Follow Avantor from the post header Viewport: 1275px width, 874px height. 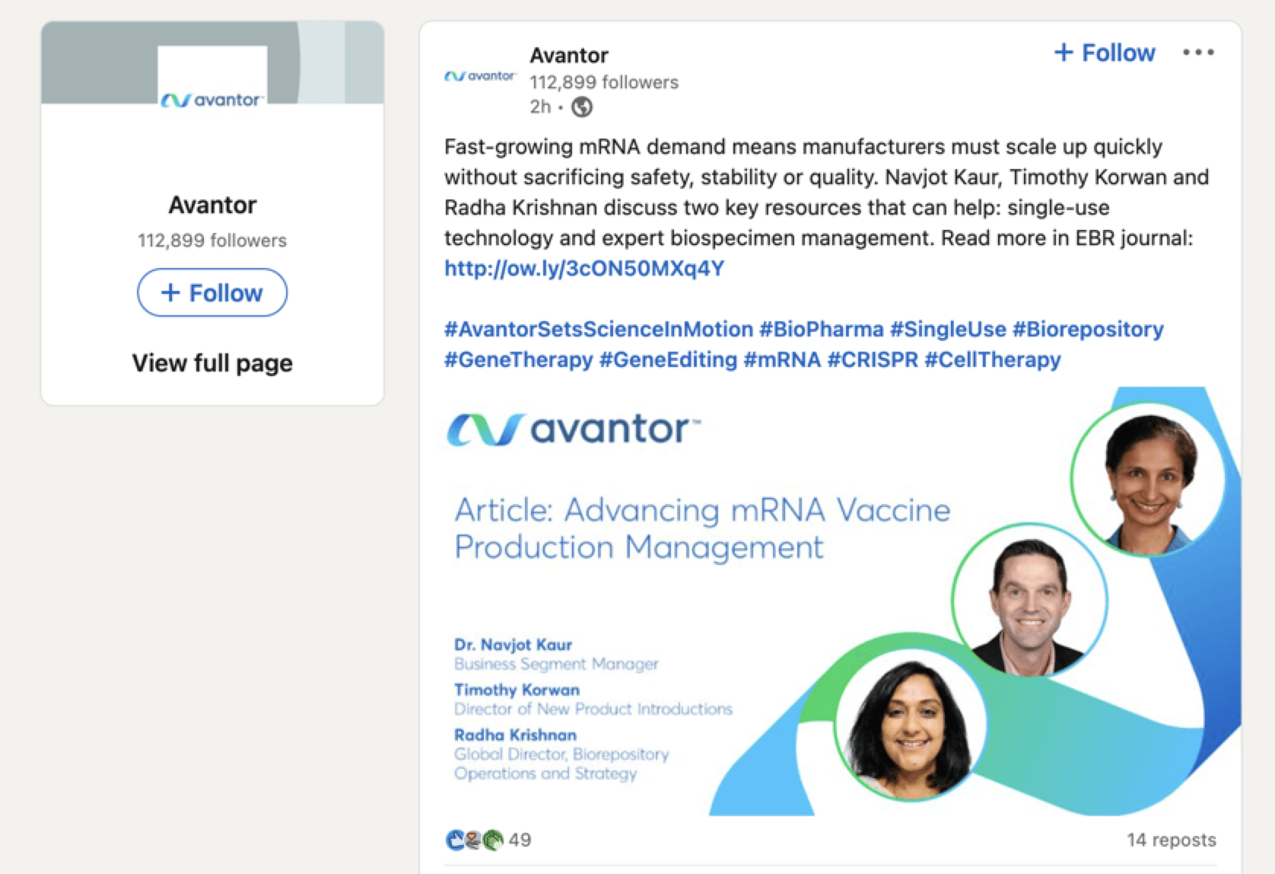pos(1105,53)
